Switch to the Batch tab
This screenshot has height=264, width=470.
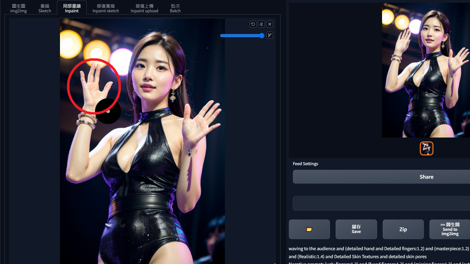[175, 8]
